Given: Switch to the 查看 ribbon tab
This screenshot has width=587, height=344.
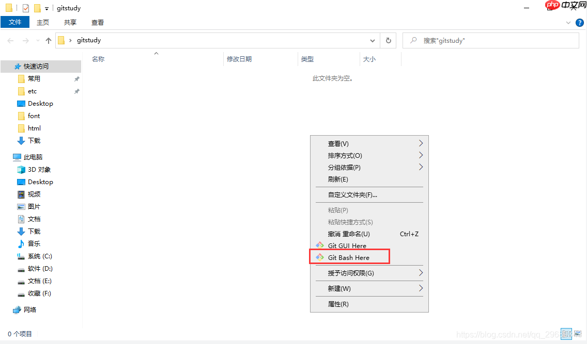Looking at the screenshot, I should 98,22.
